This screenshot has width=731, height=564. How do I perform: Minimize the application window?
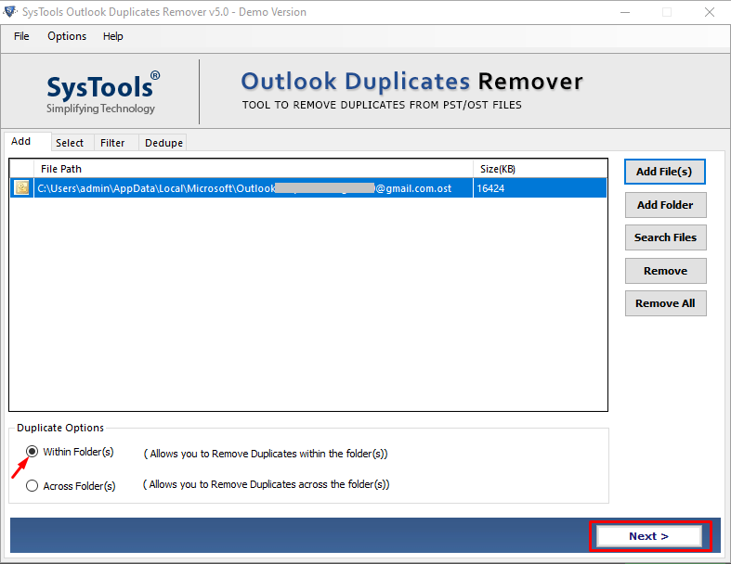[625, 12]
